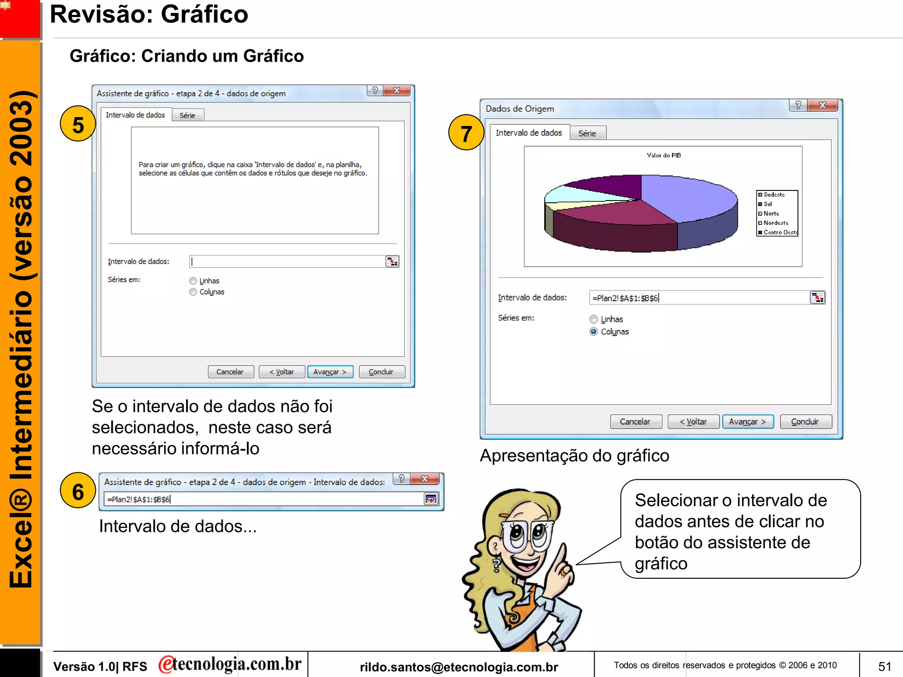
Task: Click 'Nordeste' legend entry text
Action: (x=776, y=223)
